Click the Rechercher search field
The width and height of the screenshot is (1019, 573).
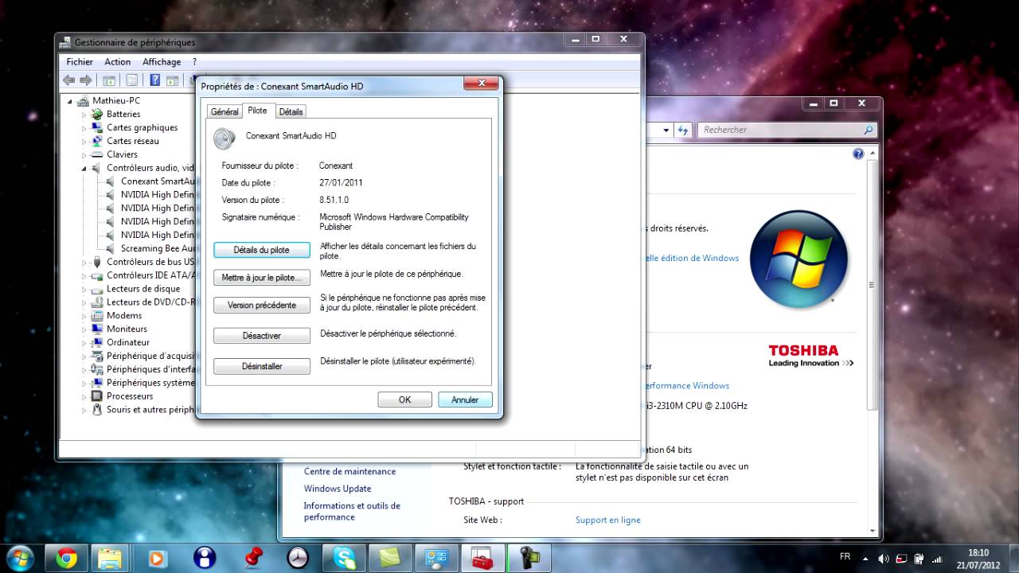pyautogui.click(x=788, y=130)
